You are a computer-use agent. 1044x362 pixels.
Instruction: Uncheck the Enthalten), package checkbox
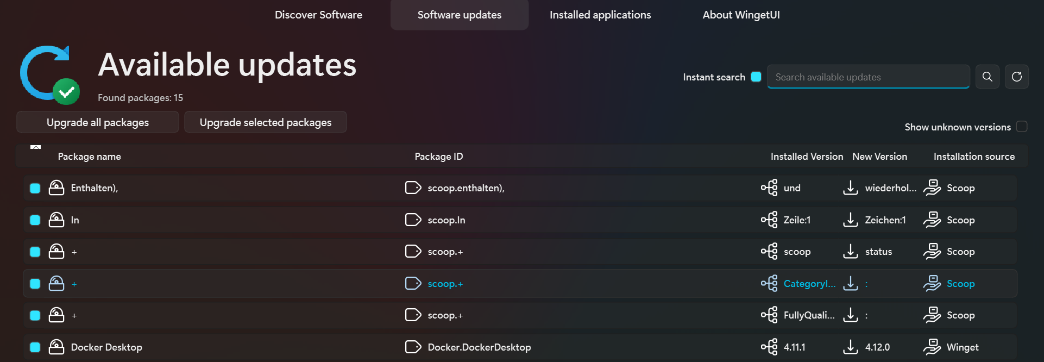click(35, 188)
